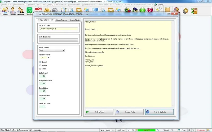Click the Salvar Texto button
Screen dimensions: 212x132
[98, 112]
